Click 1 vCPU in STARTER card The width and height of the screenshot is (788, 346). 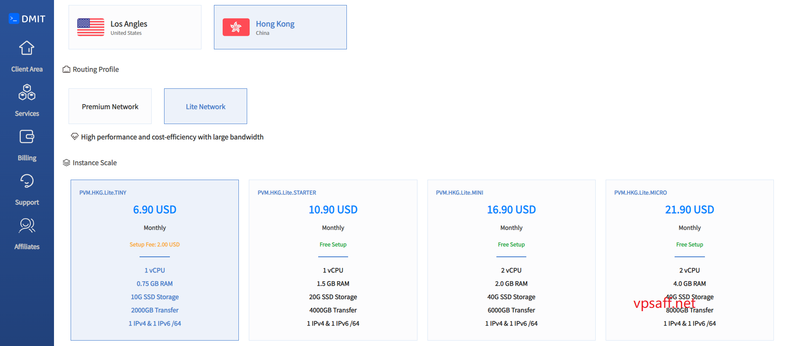click(x=333, y=270)
